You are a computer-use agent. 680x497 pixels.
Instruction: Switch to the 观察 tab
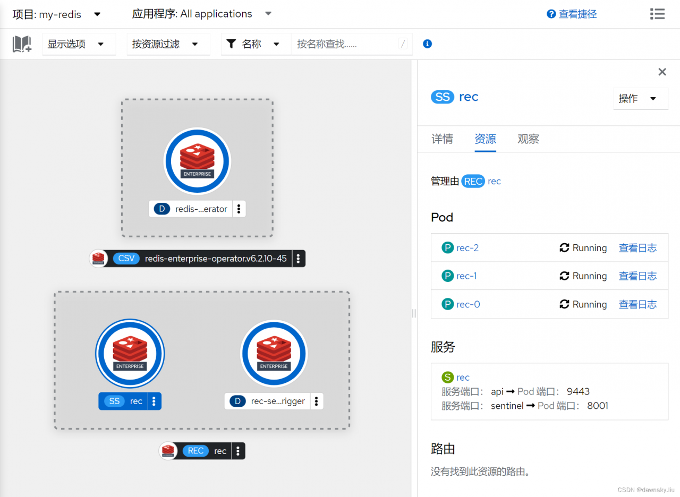click(x=528, y=139)
